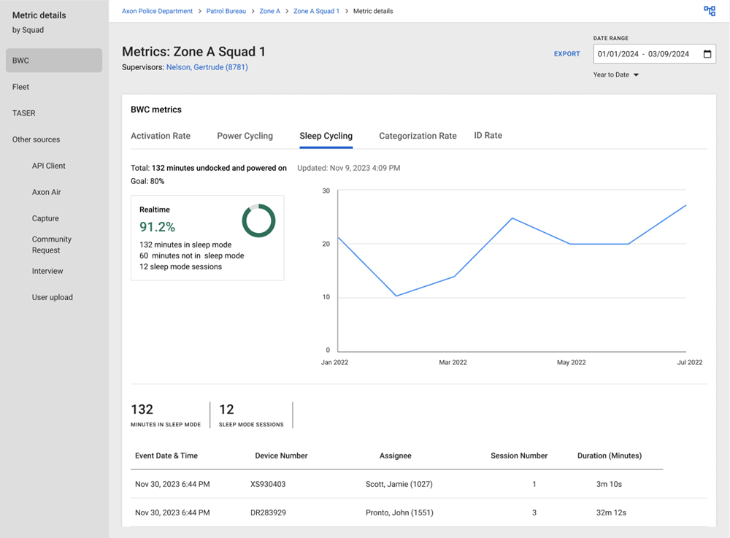This screenshot has height=538, width=730.
Task: Click the Scott, Jamie (1027) table row
Action: point(399,484)
